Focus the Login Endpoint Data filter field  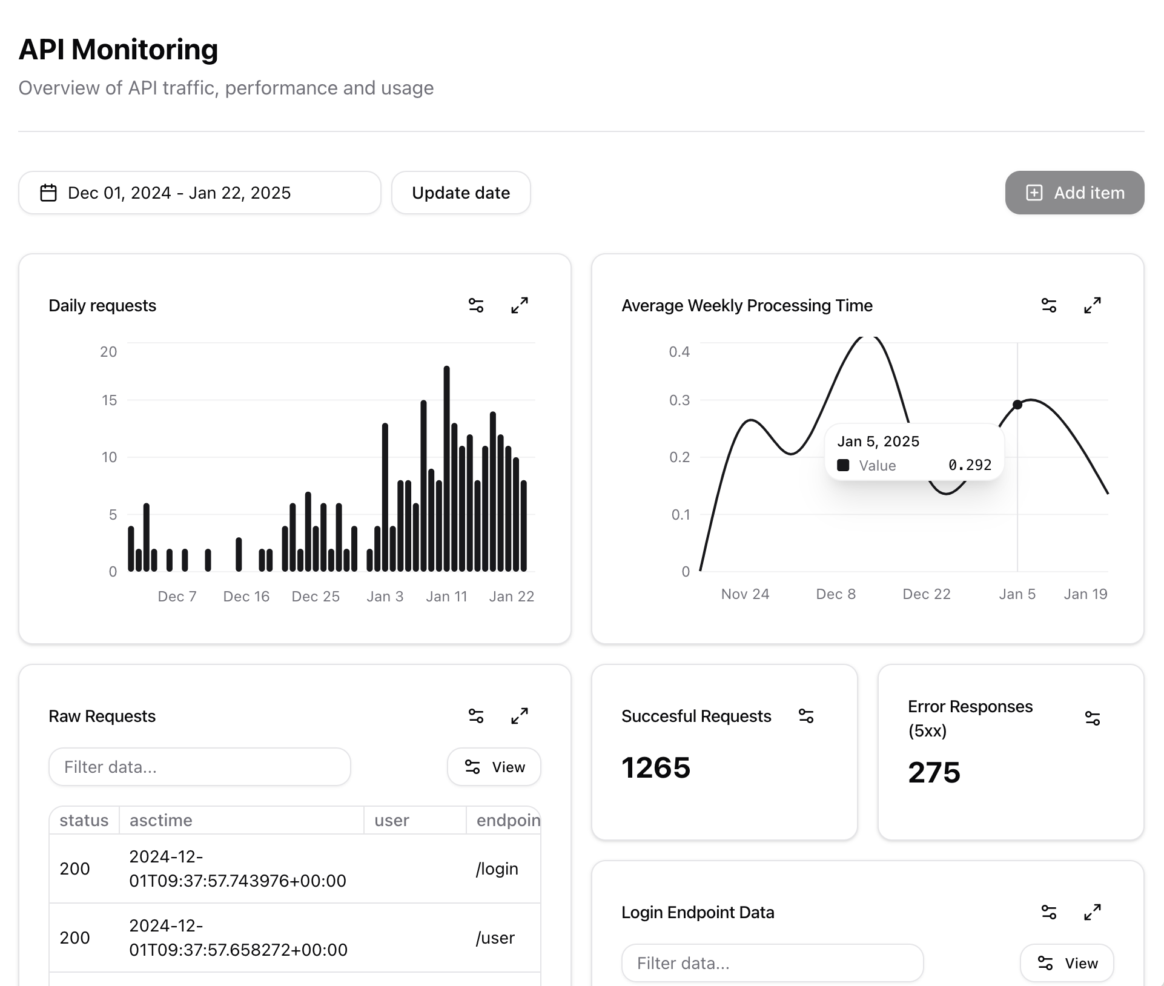pos(773,963)
